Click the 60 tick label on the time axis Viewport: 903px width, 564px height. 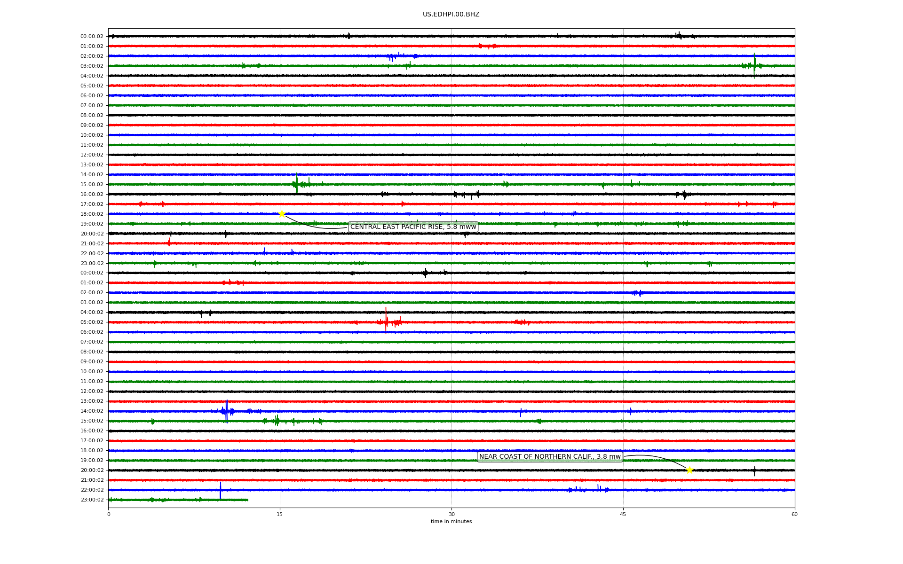tap(794, 514)
